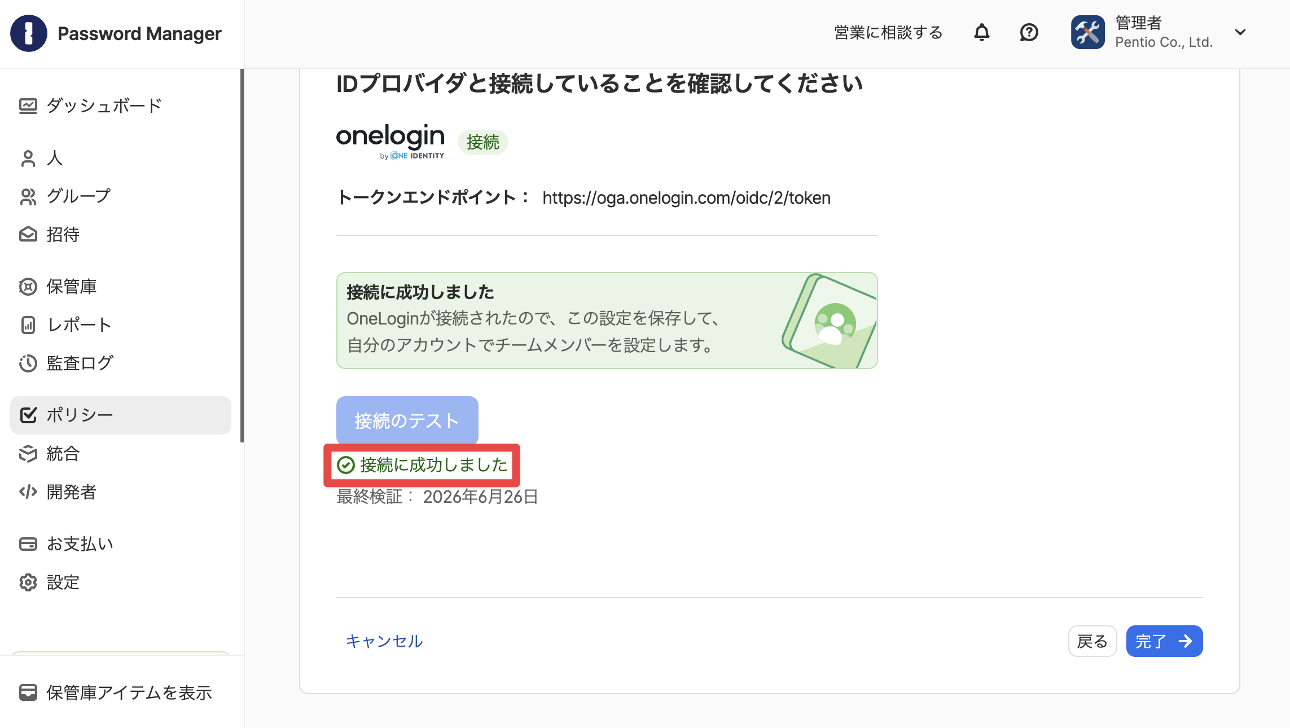This screenshot has width=1290, height=728.
Task: Click 営業に相談する link in header
Action: point(888,33)
